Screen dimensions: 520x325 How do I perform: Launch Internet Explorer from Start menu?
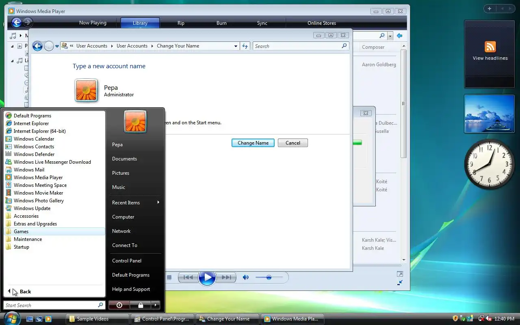click(x=54, y=123)
